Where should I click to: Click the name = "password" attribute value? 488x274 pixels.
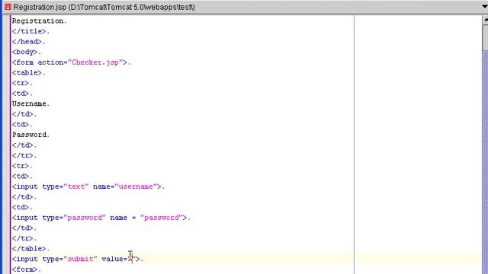click(x=162, y=218)
